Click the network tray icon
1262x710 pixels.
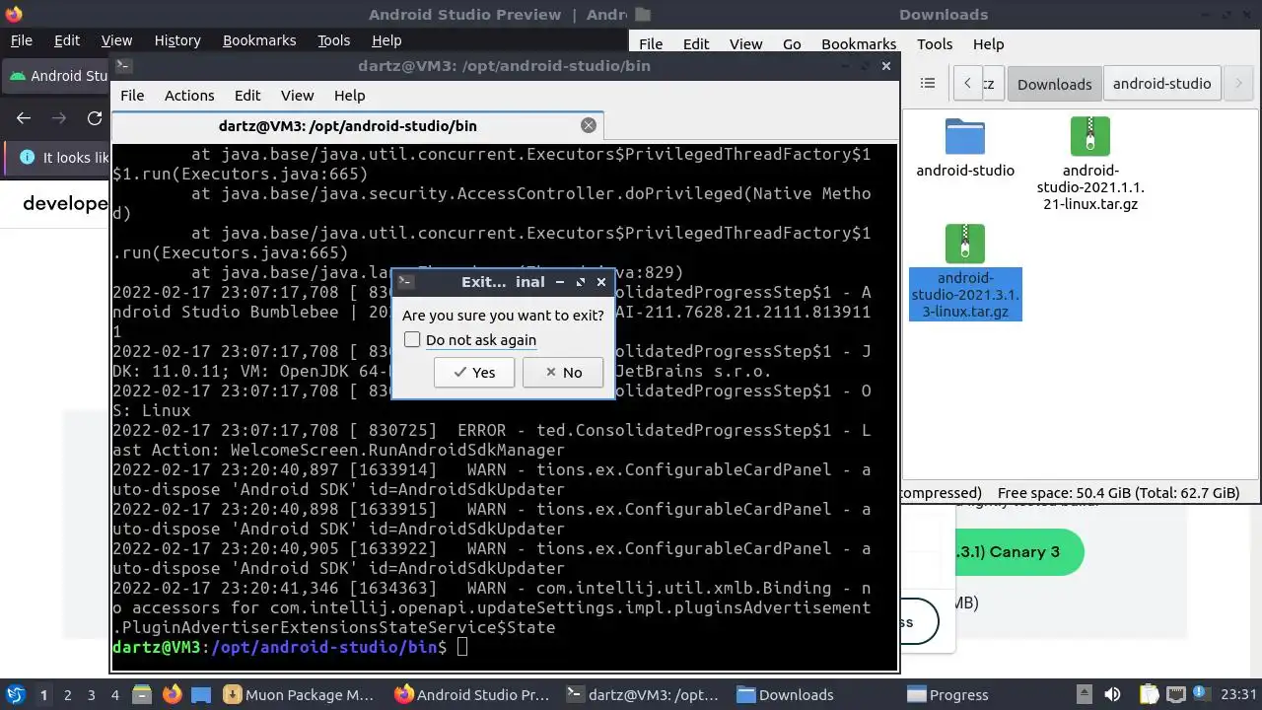[1176, 694]
